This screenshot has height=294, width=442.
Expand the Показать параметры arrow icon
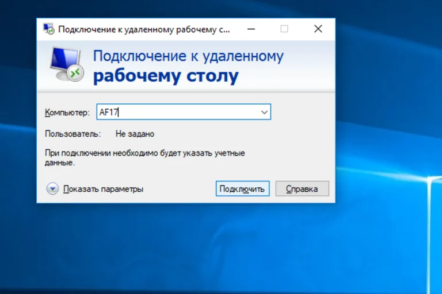pos(52,188)
